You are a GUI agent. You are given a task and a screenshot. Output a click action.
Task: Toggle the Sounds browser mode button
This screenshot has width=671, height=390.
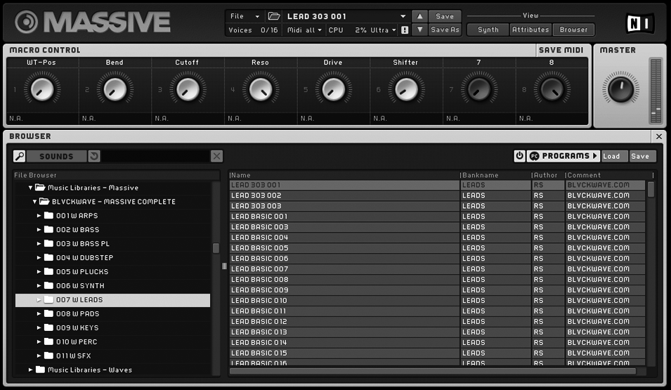click(x=56, y=156)
